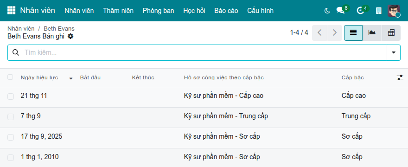Open the Cấu hình menu
Image resolution: width=408 pixels, height=167 pixels.
click(x=260, y=11)
